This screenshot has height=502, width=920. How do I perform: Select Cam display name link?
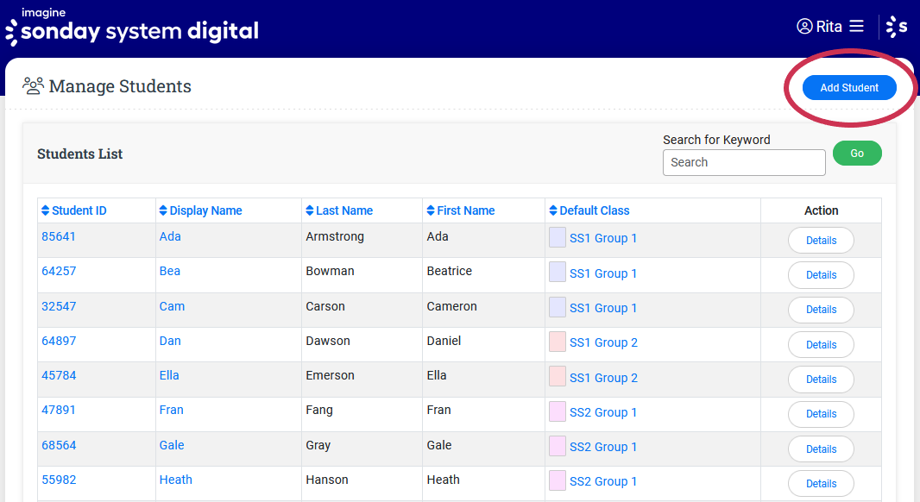172,306
